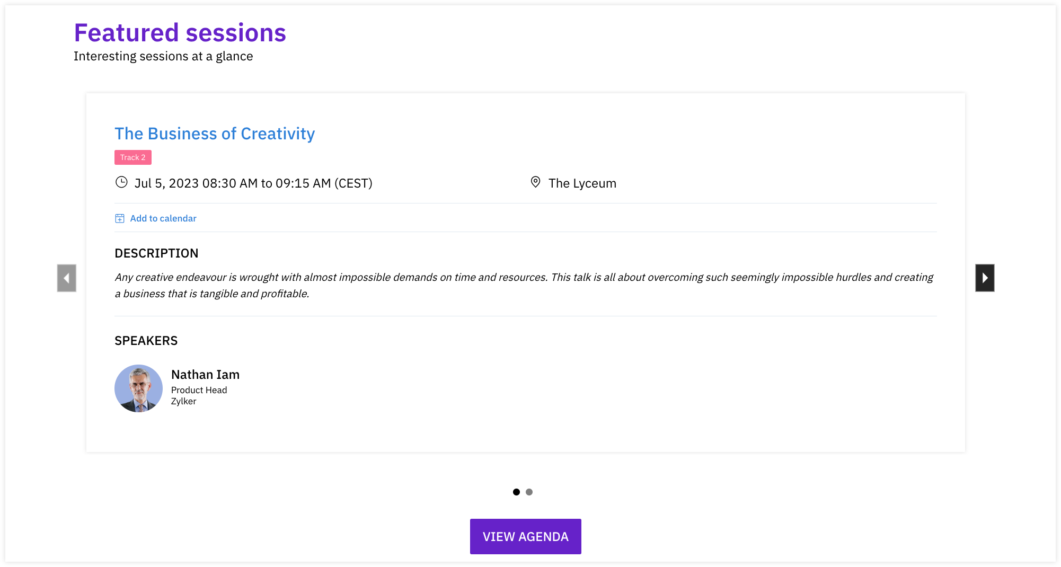Click Add to calendar link
1061x567 pixels.
(163, 218)
